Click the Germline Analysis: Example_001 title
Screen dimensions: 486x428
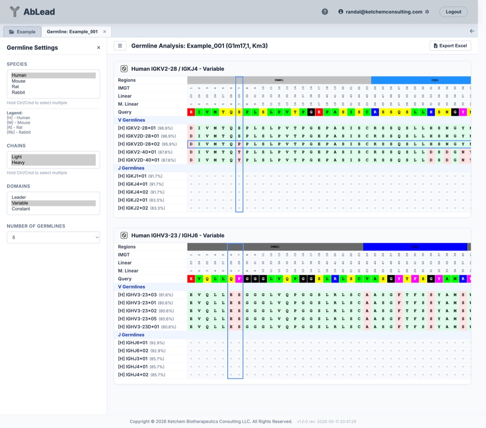point(199,46)
